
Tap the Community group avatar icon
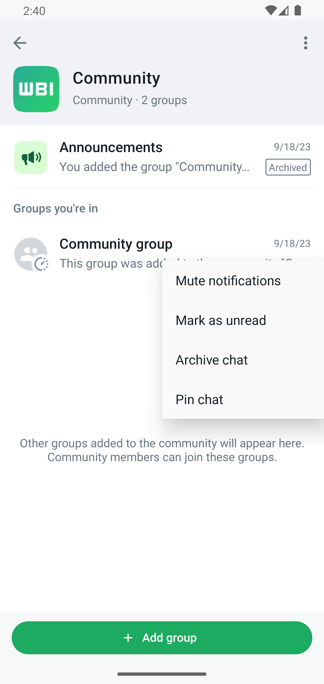pos(31,254)
